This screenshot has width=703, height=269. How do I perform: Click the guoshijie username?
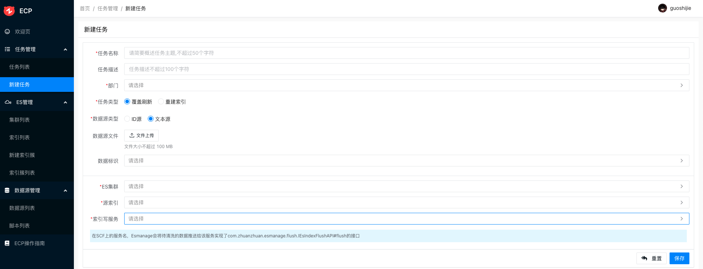(681, 8)
